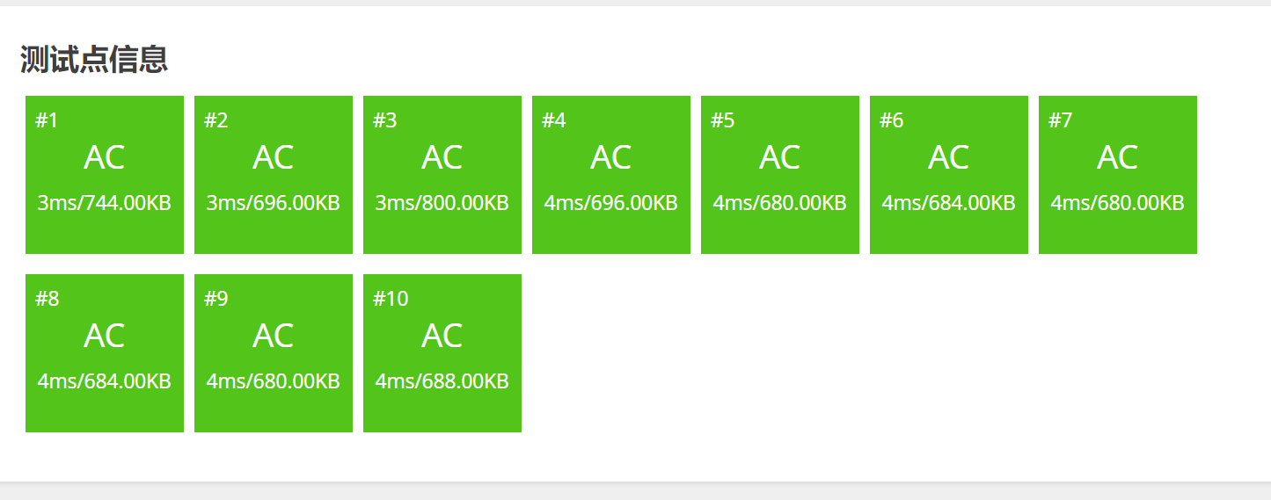Click the test point #1 tile
This screenshot has height=500, width=1271.
(x=105, y=175)
